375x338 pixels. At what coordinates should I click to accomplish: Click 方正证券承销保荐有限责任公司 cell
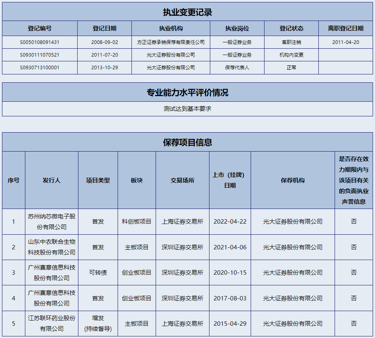pos(171,42)
